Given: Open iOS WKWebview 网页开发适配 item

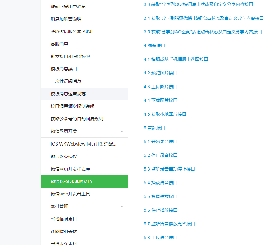Looking at the screenshot, I should coord(83,144).
